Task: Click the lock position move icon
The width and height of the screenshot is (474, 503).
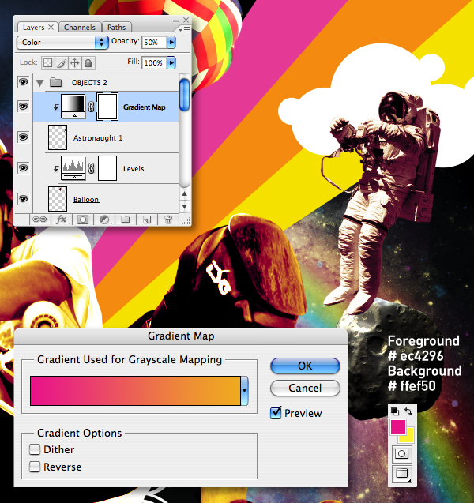Action: [x=75, y=62]
